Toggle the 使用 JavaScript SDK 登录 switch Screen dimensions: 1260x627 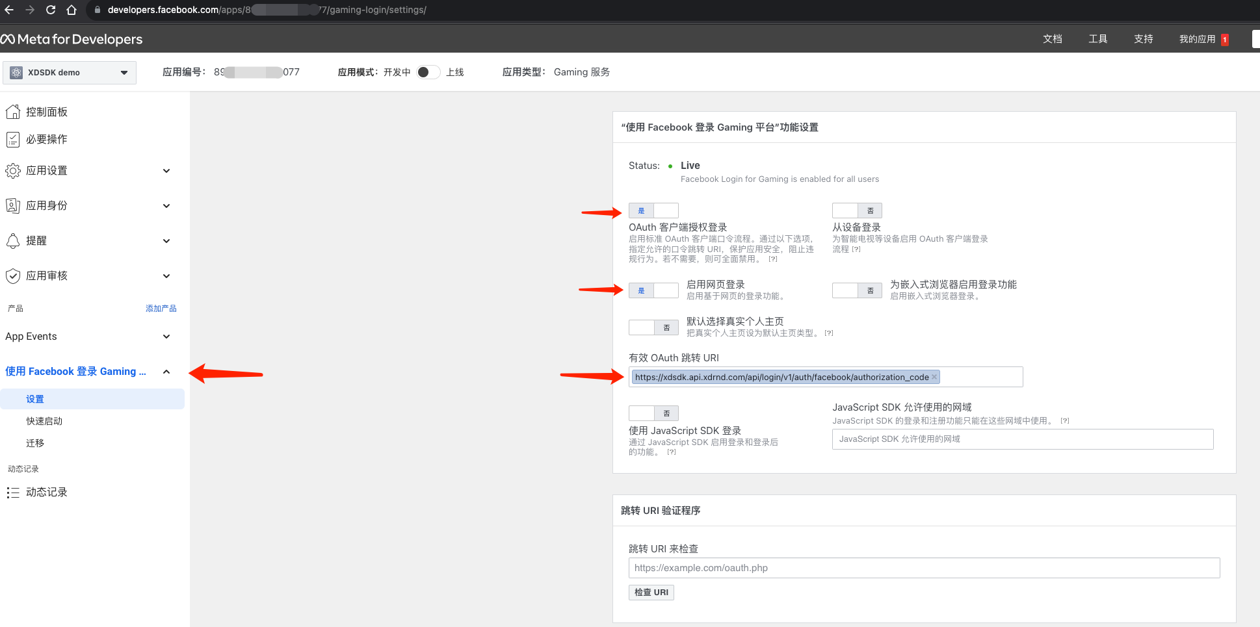point(653,413)
